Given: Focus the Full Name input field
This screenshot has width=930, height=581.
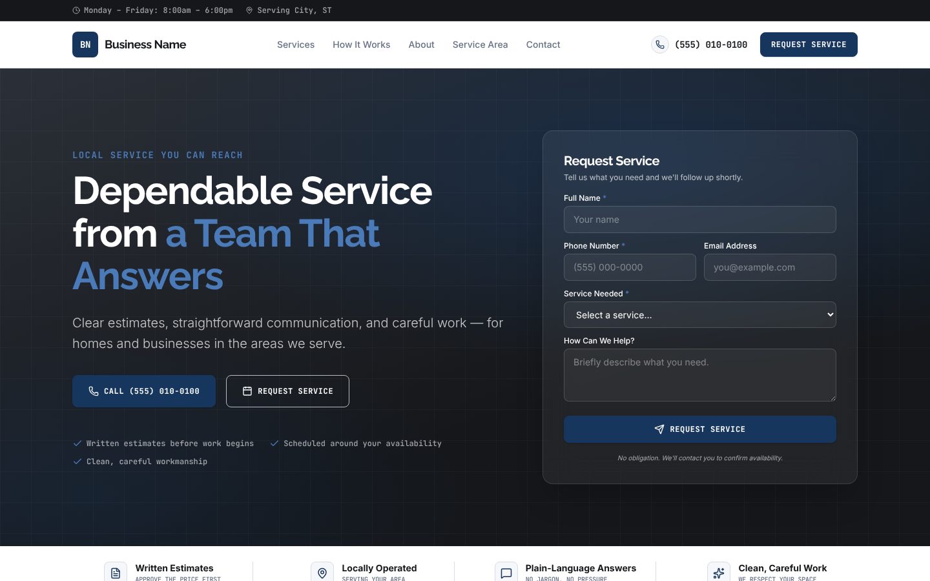Looking at the screenshot, I should (700, 219).
